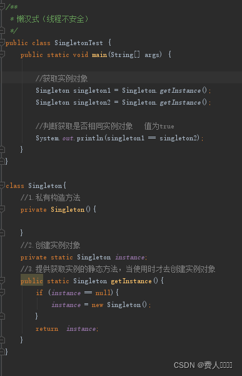The height and width of the screenshot is (376, 242).
Task: Click the italic out field
Action: click(x=68, y=138)
